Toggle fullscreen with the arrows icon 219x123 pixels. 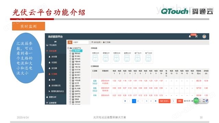point(196,37)
